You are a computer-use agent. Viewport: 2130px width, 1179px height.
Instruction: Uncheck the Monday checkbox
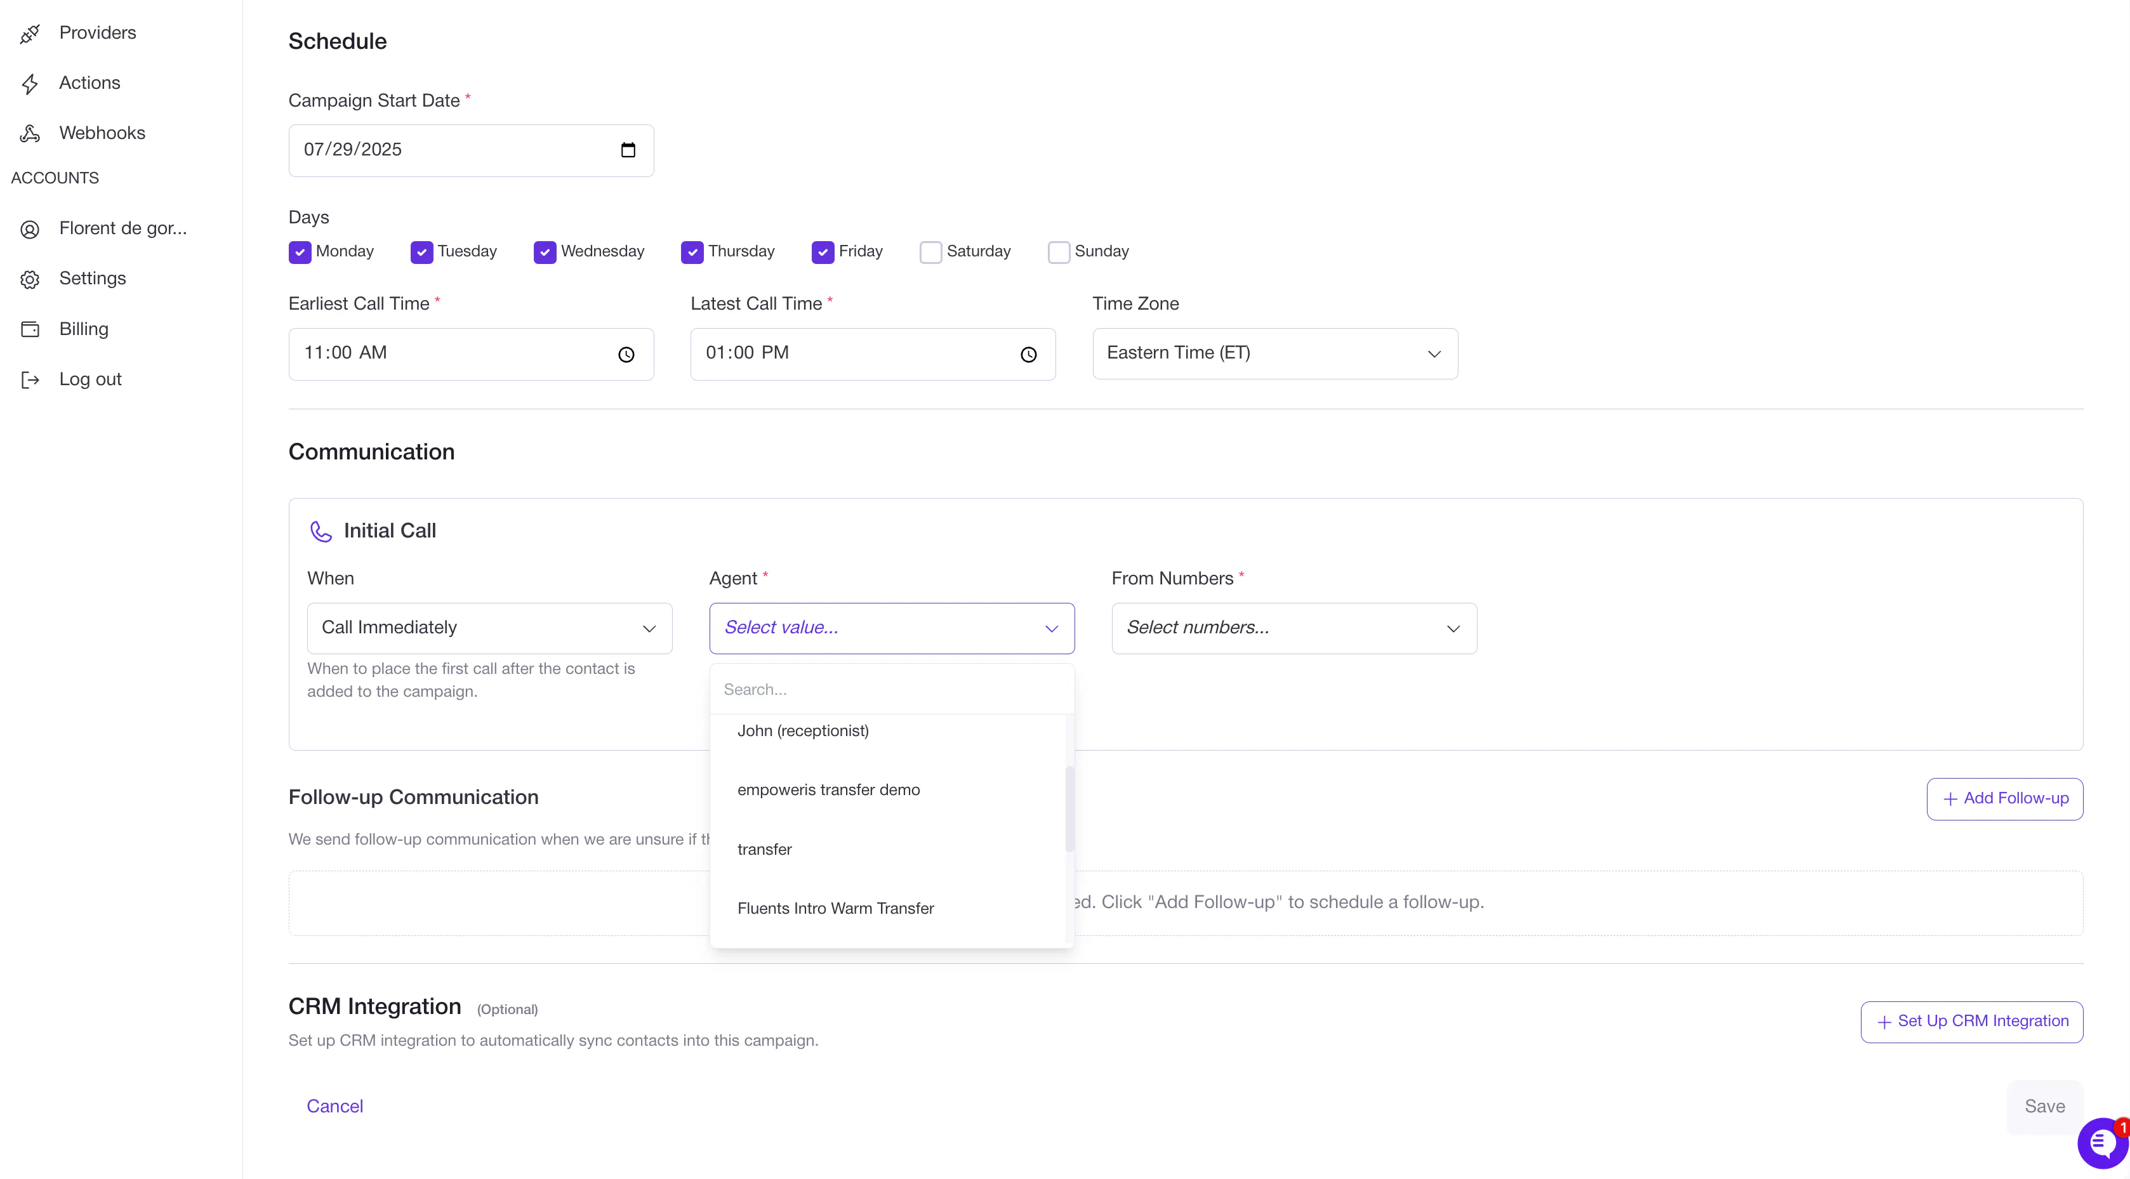[300, 252]
